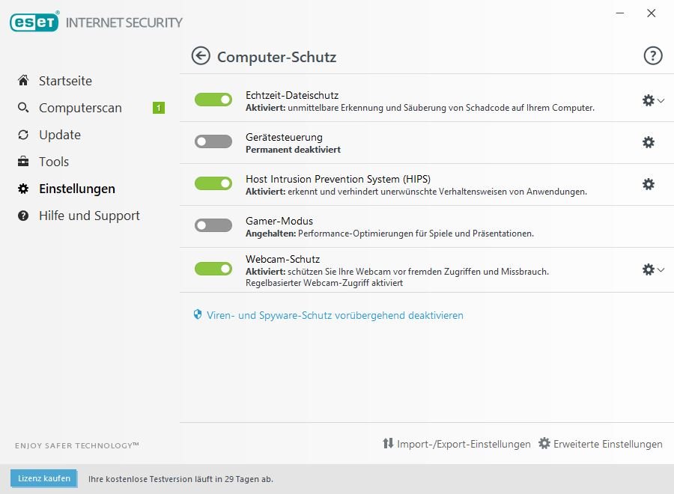Open the HIPS gear settings icon
674x494 pixels.
pos(649,184)
